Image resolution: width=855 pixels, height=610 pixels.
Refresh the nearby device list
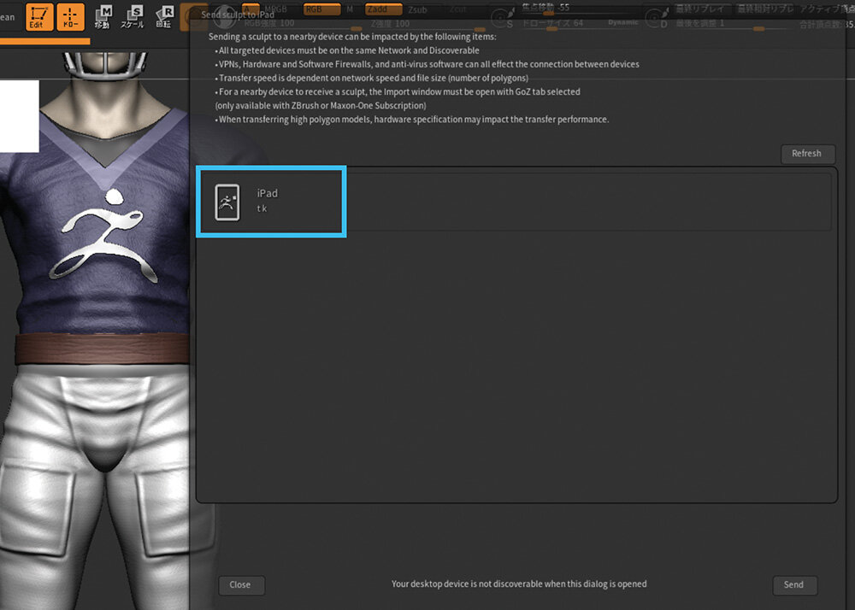click(x=808, y=154)
